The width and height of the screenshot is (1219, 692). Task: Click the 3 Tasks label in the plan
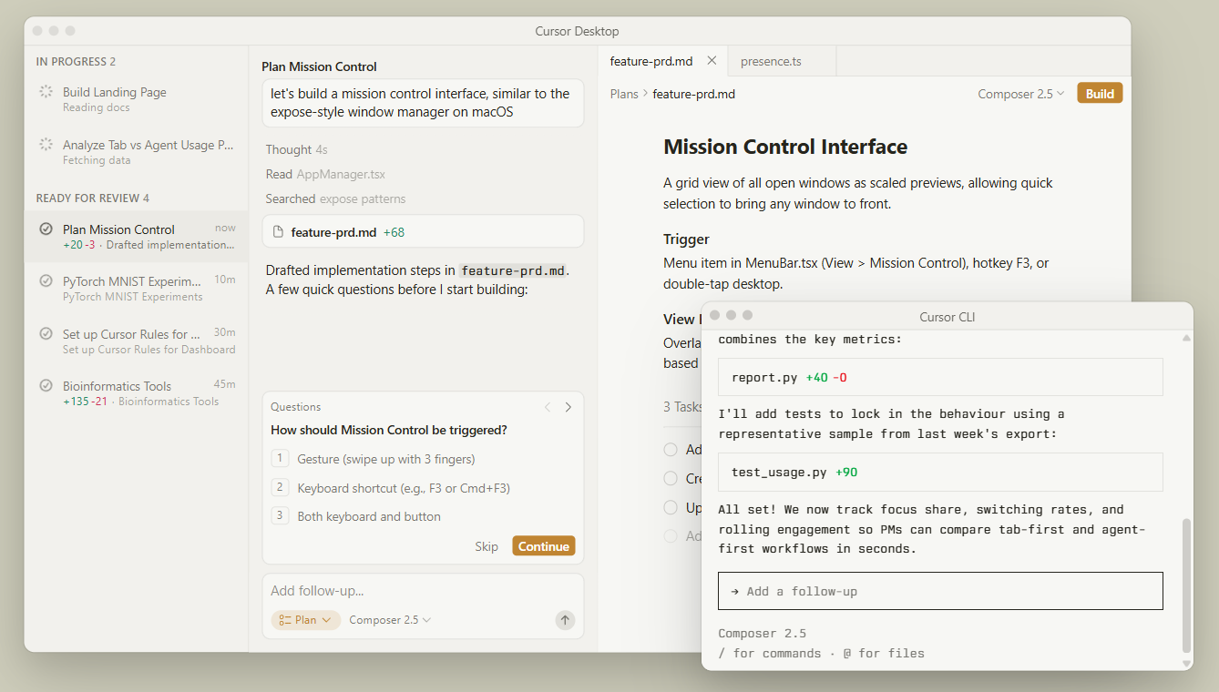pyautogui.click(x=683, y=407)
